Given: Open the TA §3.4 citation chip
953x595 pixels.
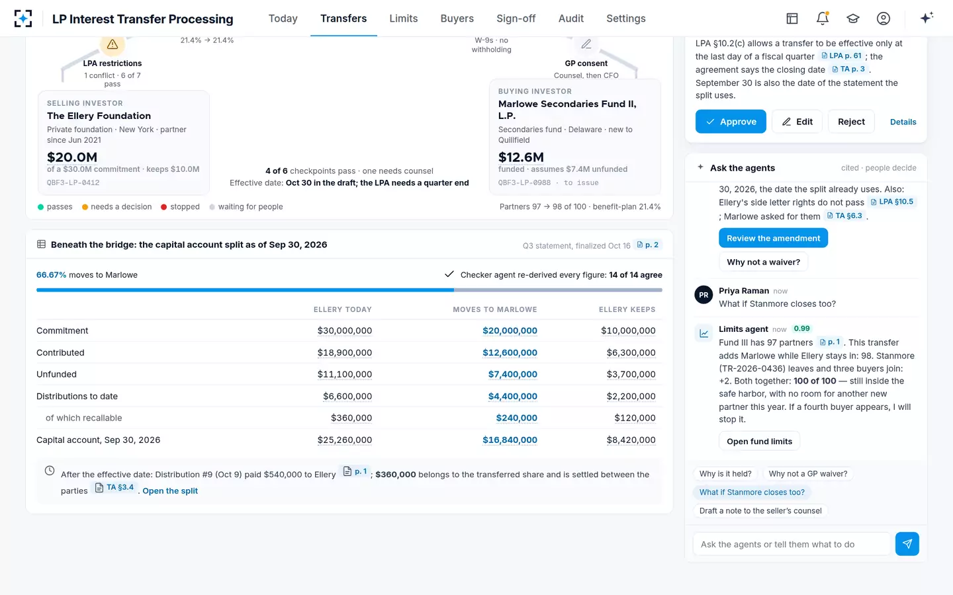Looking at the screenshot, I should [x=114, y=487].
